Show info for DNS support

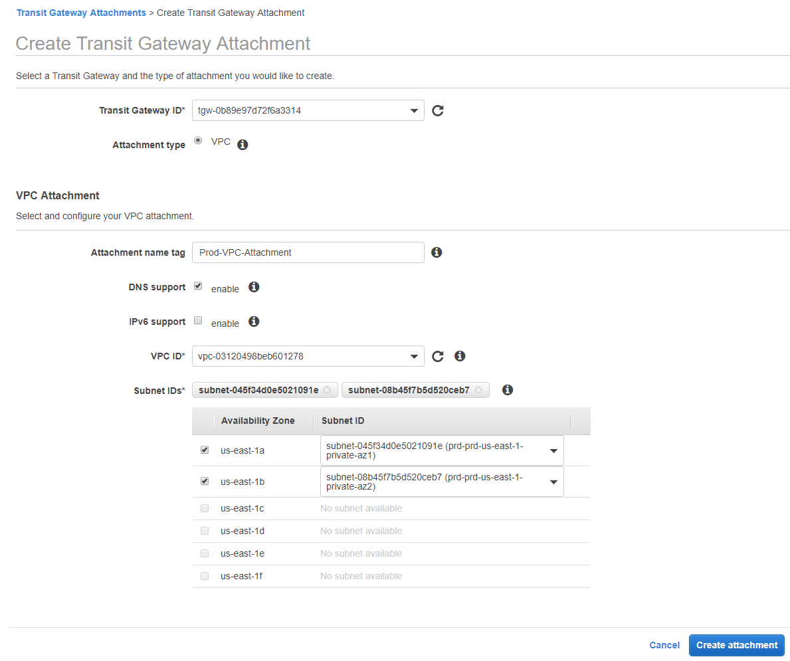tap(254, 287)
